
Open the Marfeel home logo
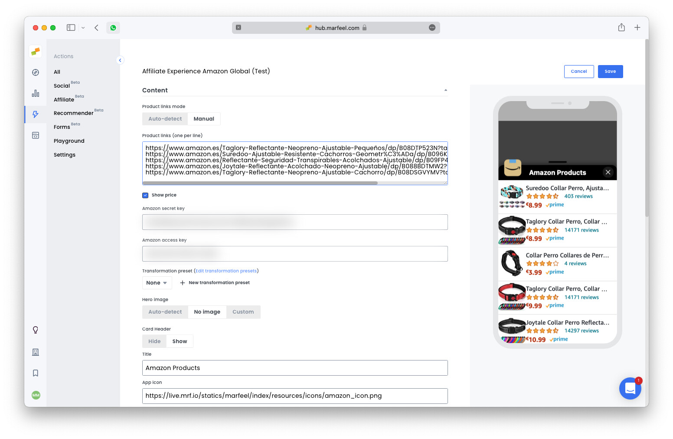(x=35, y=51)
